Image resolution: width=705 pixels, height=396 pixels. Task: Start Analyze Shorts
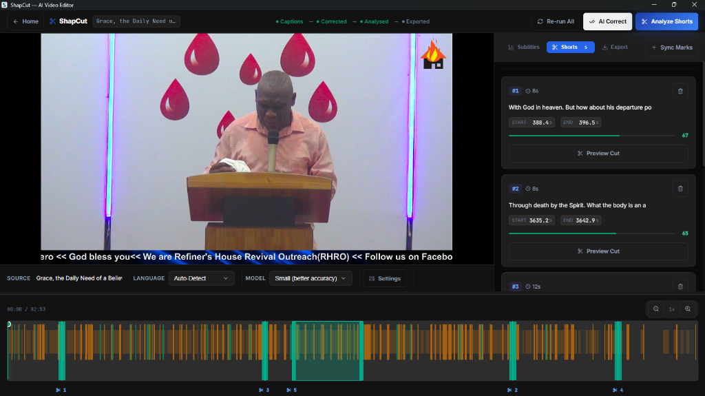(666, 21)
